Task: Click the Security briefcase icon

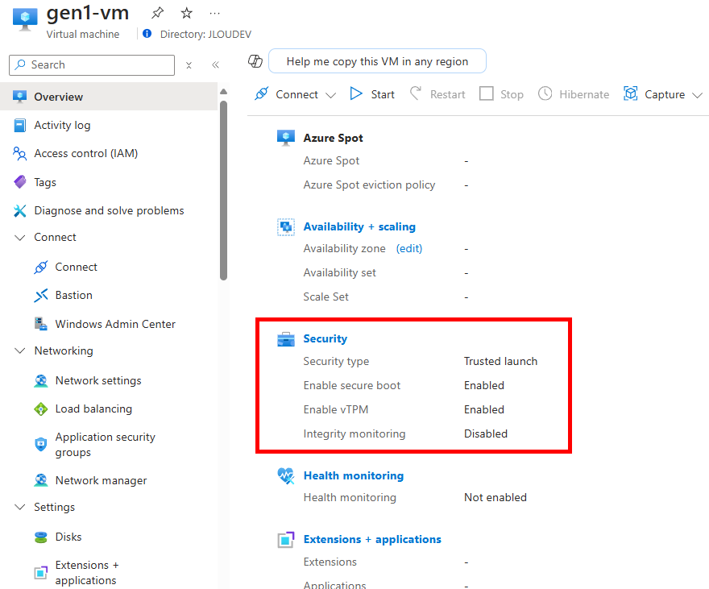Action: (x=286, y=339)
